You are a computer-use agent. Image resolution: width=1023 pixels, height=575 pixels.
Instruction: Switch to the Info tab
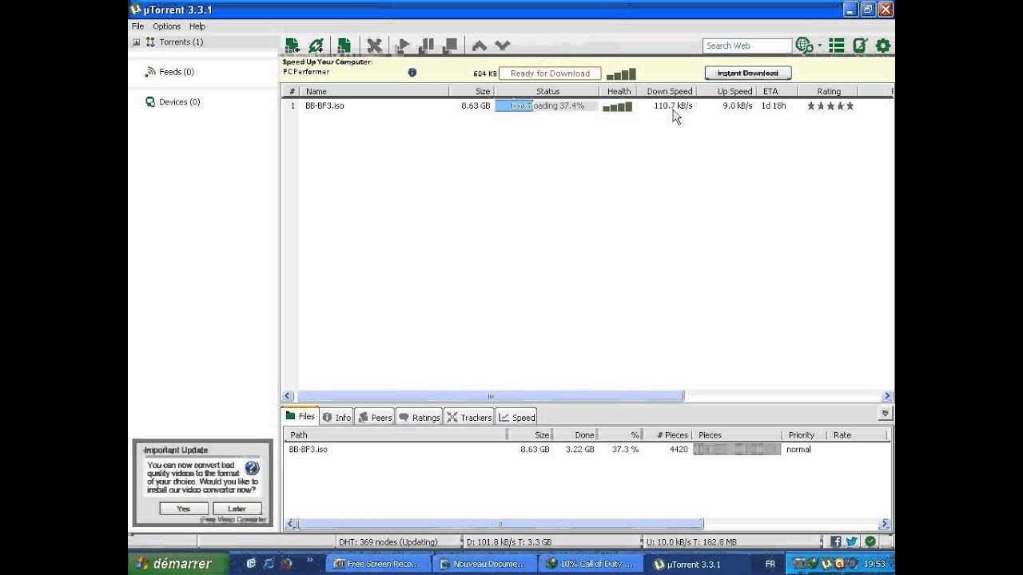tap(337, 417)
